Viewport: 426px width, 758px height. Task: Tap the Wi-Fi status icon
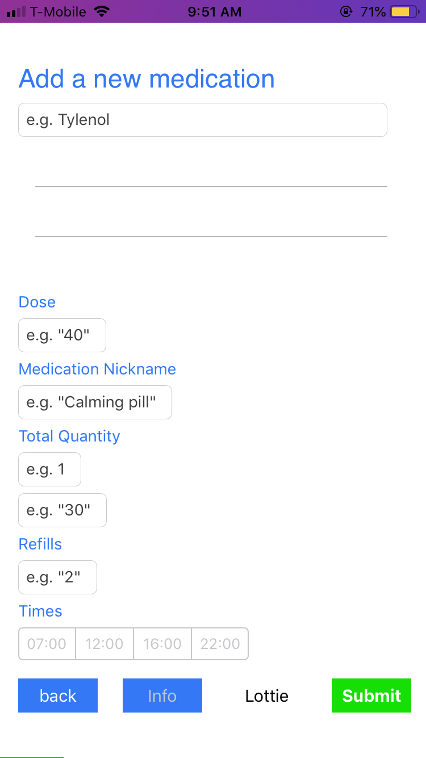click(x=102, y=11)
